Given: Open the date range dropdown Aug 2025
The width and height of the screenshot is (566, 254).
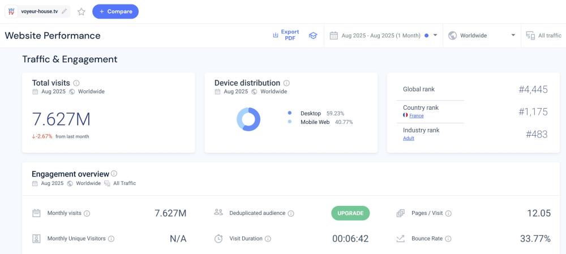Looking at the screenshot, I should point(383,36).
